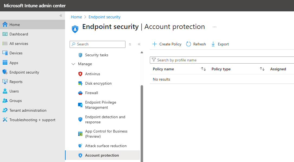
Task: Click the Users person icon
Action: pyautogui.click(x=5, y=91)
